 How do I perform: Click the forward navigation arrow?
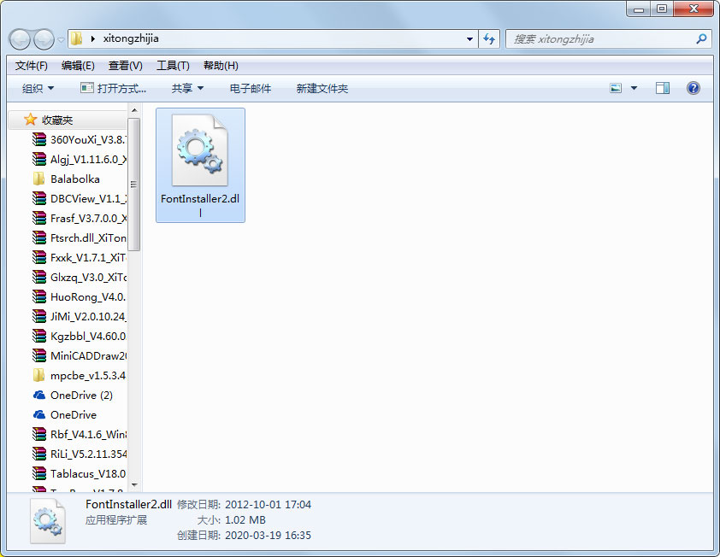coord(41,39)
